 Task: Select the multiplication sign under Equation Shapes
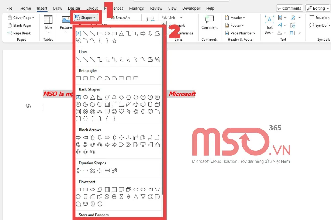pos(92,170)
